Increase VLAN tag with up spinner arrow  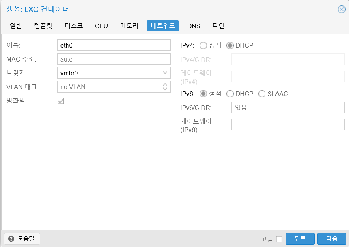165,85
